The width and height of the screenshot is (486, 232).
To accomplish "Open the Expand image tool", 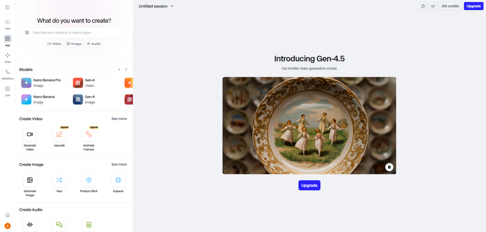I will [x=118, y=180].
